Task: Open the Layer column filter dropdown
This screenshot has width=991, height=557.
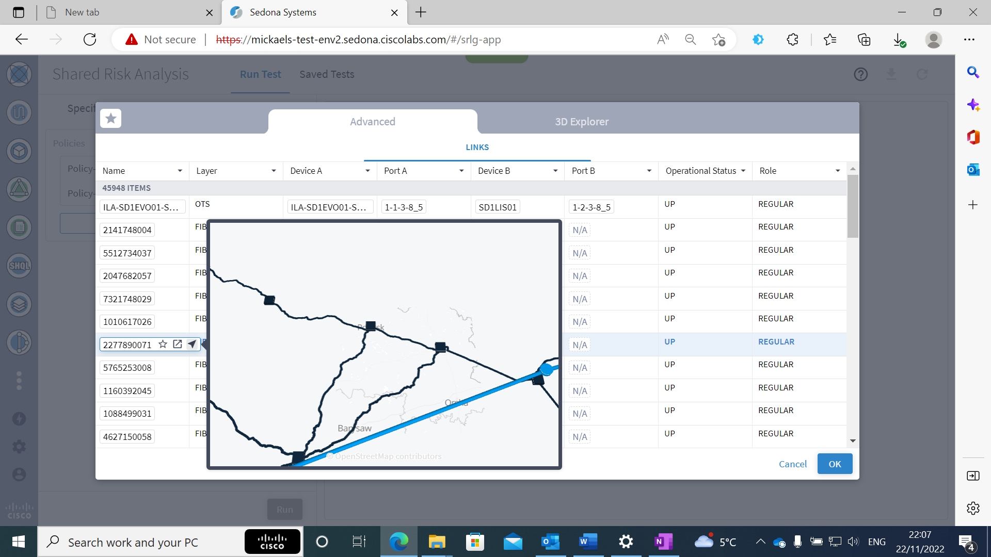Action: tap(274, 171)
